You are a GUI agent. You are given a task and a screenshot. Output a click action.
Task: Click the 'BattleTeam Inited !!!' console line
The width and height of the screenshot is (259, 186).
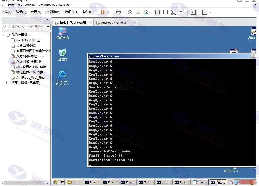pyautogui.click(x=111, y=160)
